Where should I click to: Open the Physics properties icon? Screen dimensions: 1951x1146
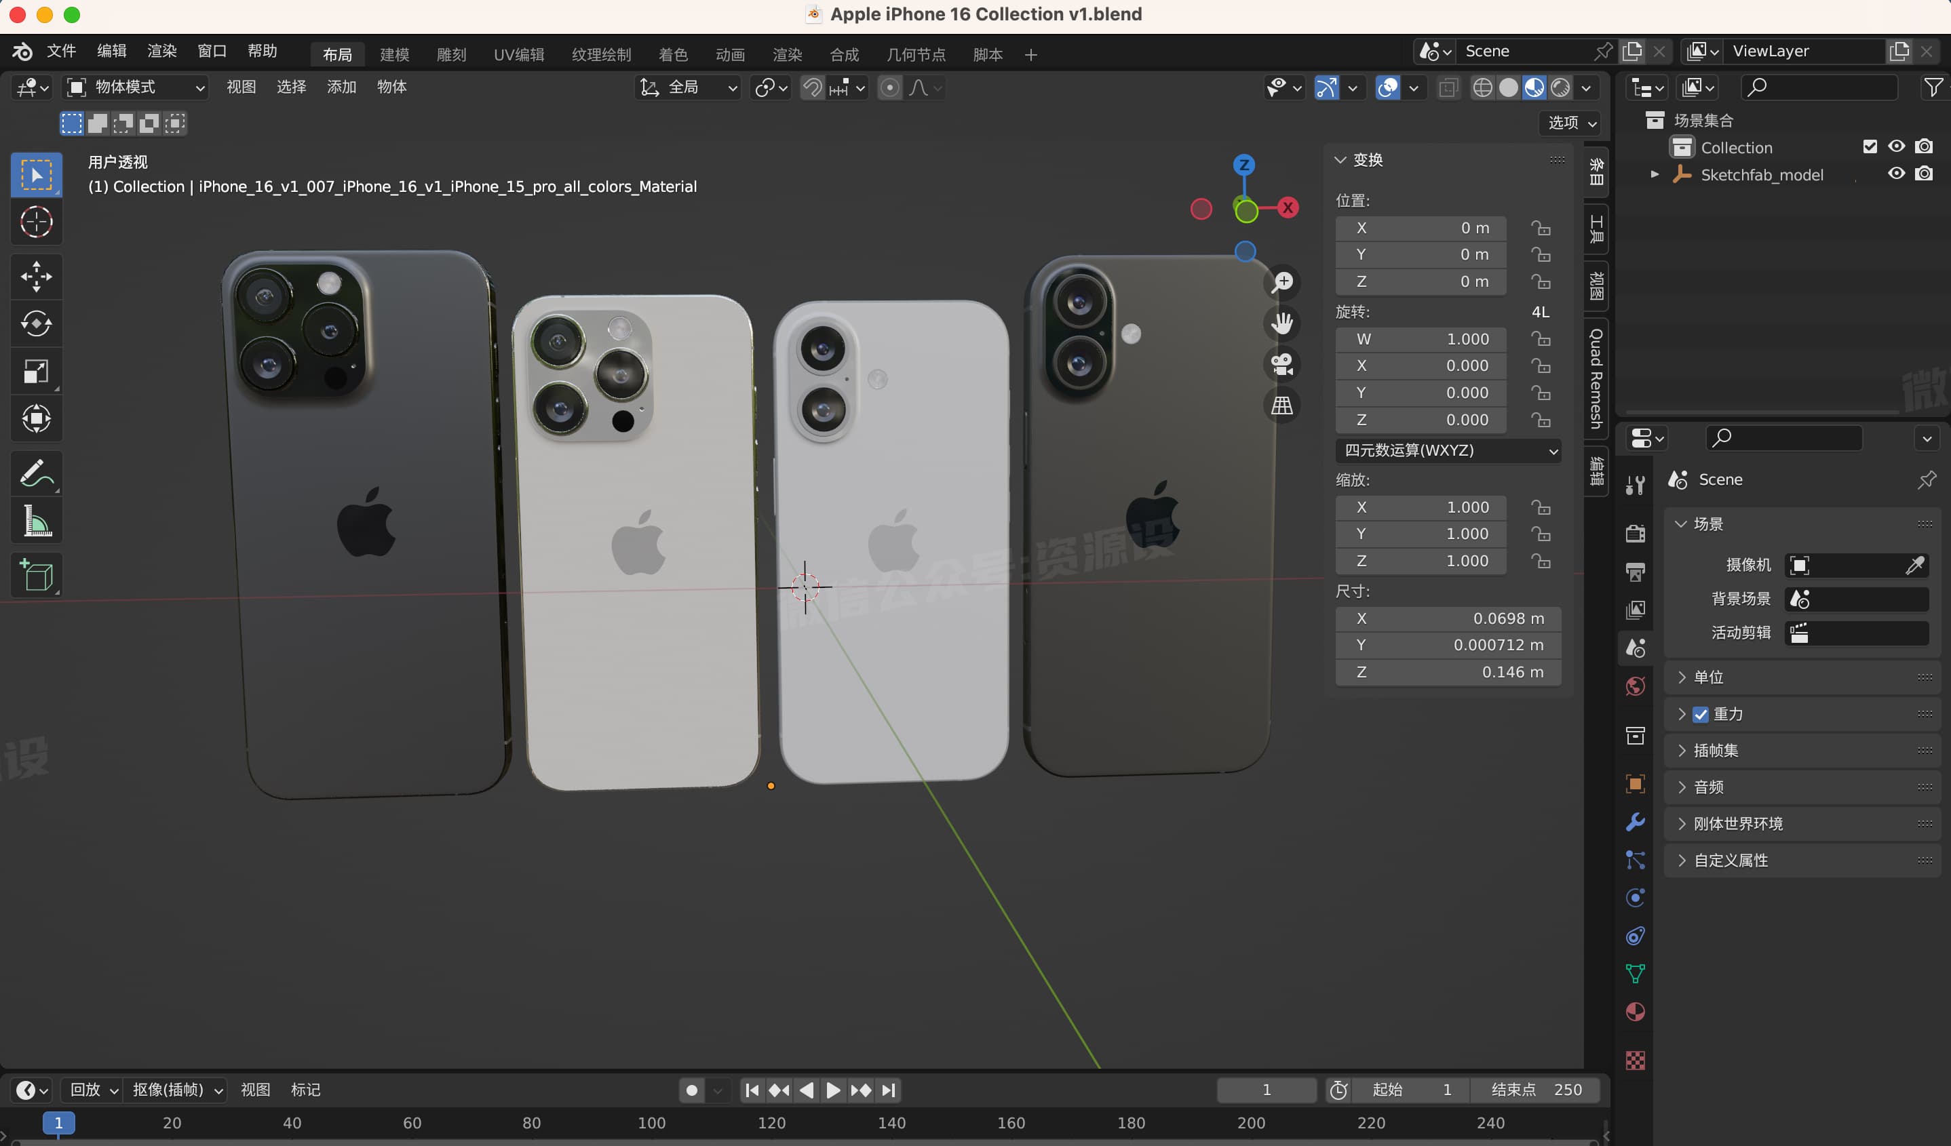point(1635,898)
